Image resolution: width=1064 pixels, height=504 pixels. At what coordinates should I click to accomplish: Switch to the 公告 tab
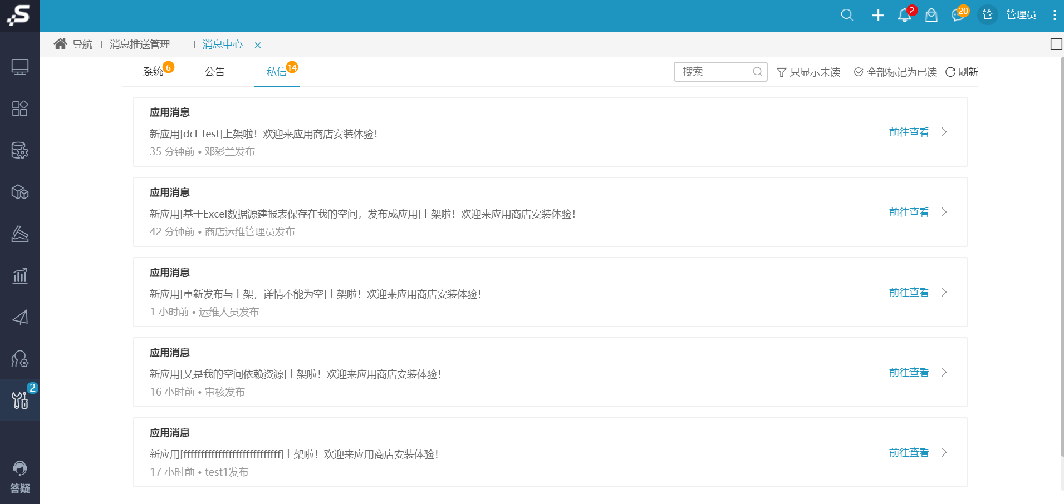pos(215,72)
